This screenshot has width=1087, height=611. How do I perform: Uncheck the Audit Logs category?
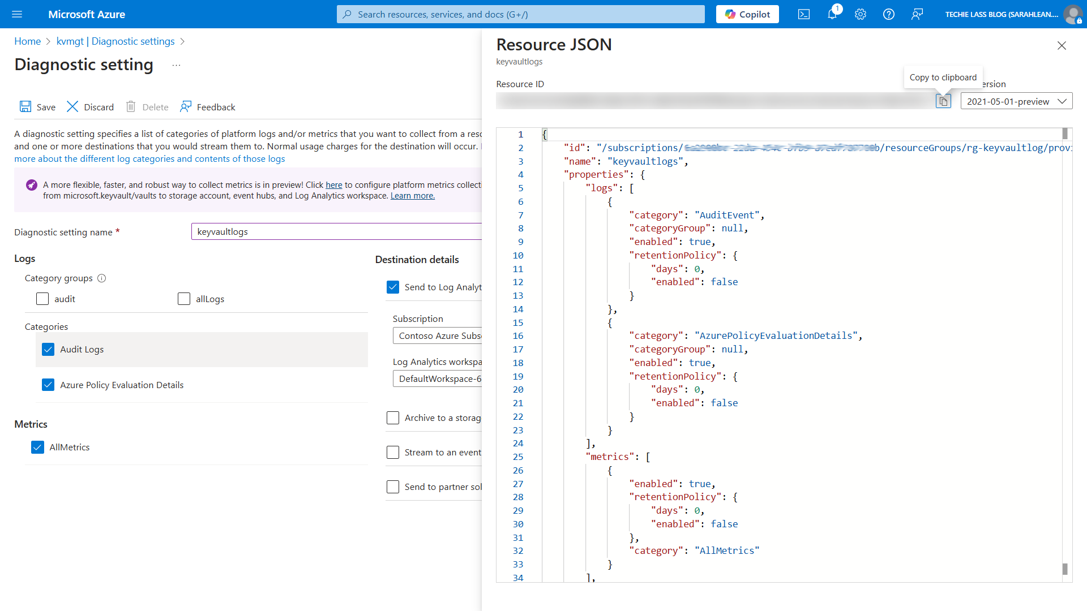pos(48,349)
